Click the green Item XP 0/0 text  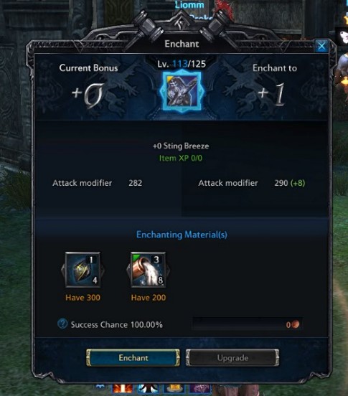click(x=181, y=158)
